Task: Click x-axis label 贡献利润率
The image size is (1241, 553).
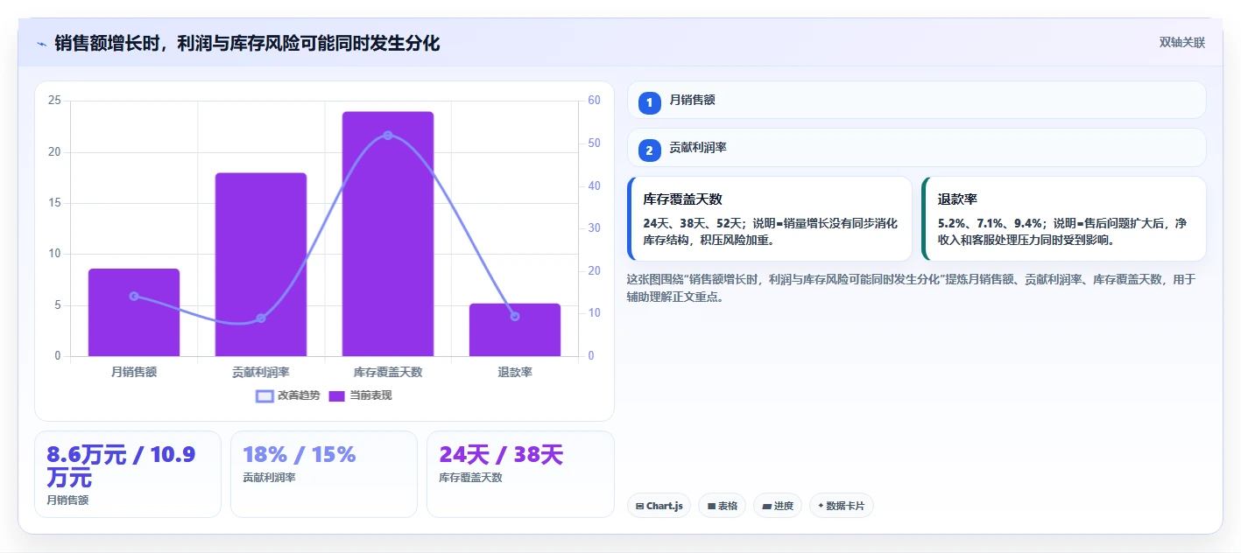Action: click(x=261, y=372)
